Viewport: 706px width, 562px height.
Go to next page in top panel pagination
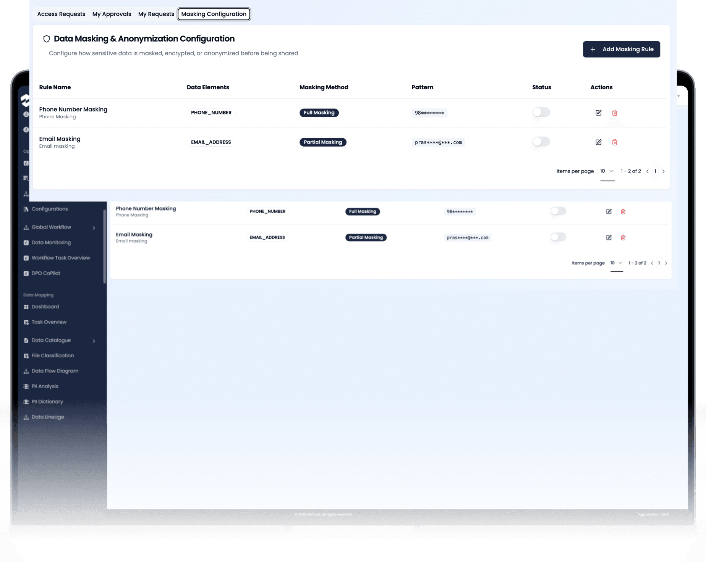pyautogui.click(x=663, y=171)
